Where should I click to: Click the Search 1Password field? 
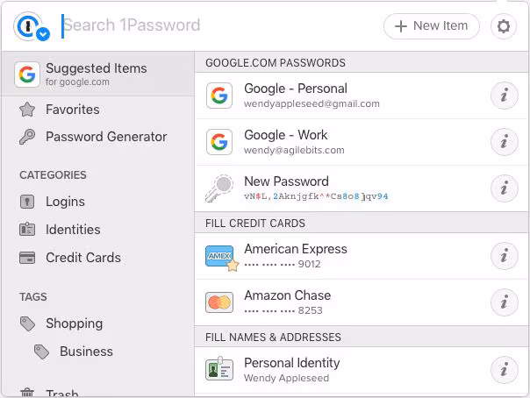219,25
